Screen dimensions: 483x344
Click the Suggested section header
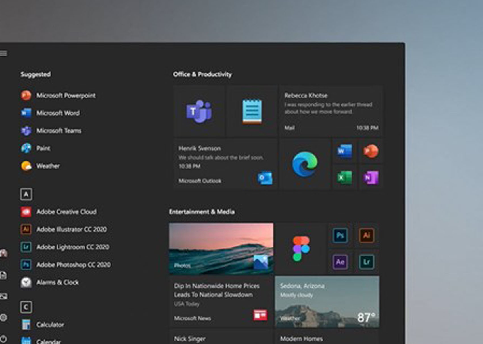pyautogui.click(x=35, y=74)
